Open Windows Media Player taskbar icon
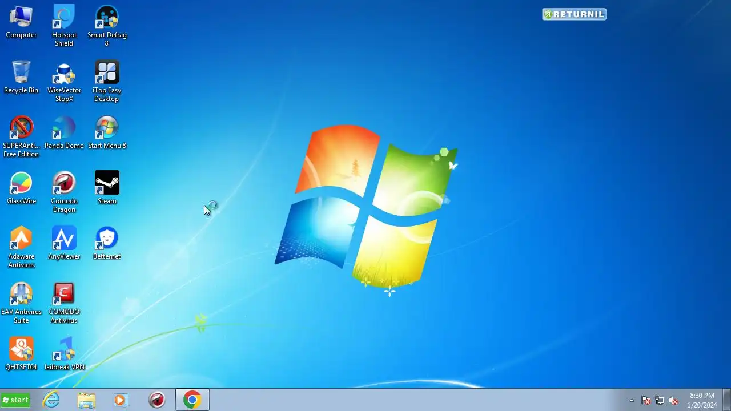 point(121,400)
